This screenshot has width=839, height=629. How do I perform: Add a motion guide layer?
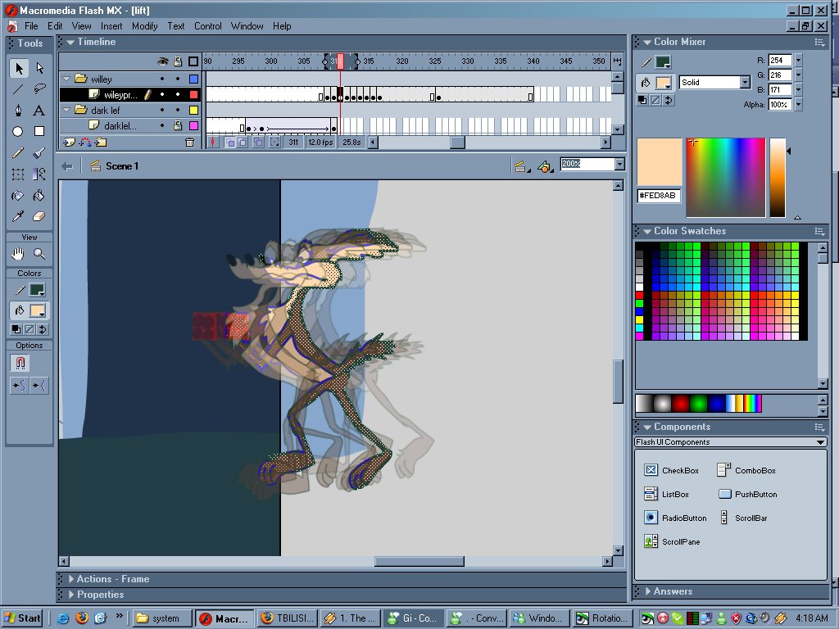(x=85, y=143)
